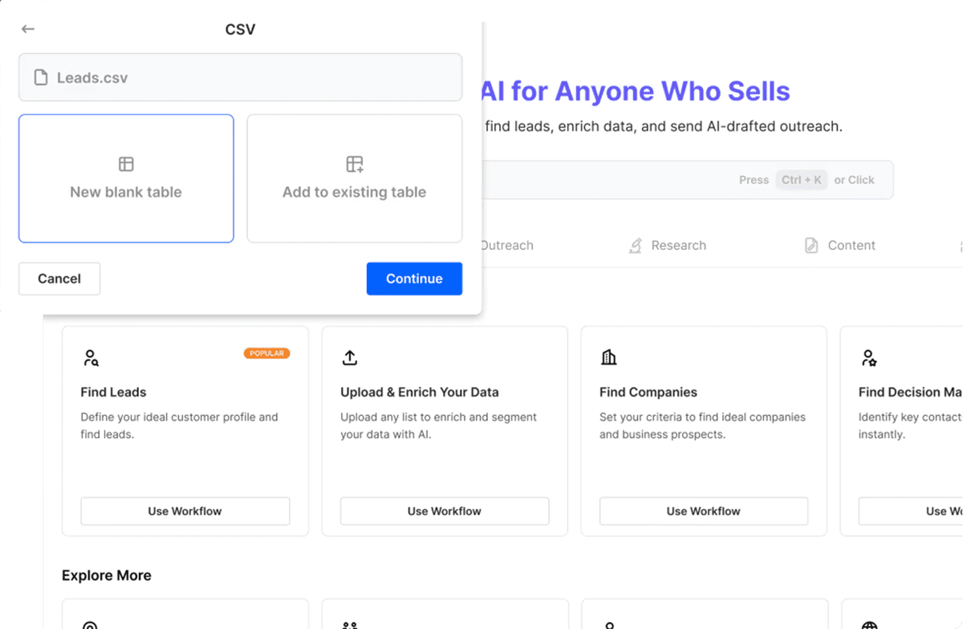The image size is (963, 629).
Task: Open the Research tab
Action: point(668,245)
